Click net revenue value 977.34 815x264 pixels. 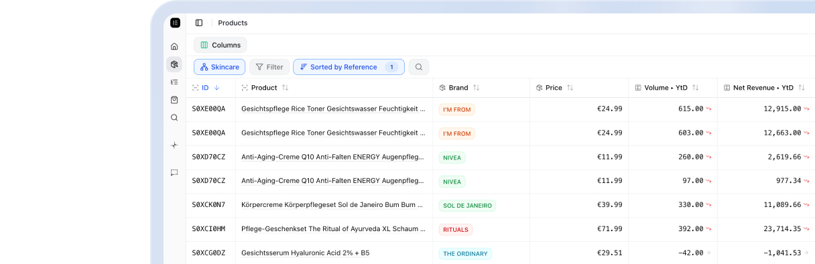(789, 181)
